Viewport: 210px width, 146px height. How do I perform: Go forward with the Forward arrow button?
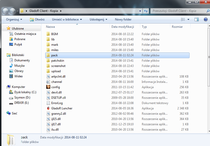click(13, 11)
